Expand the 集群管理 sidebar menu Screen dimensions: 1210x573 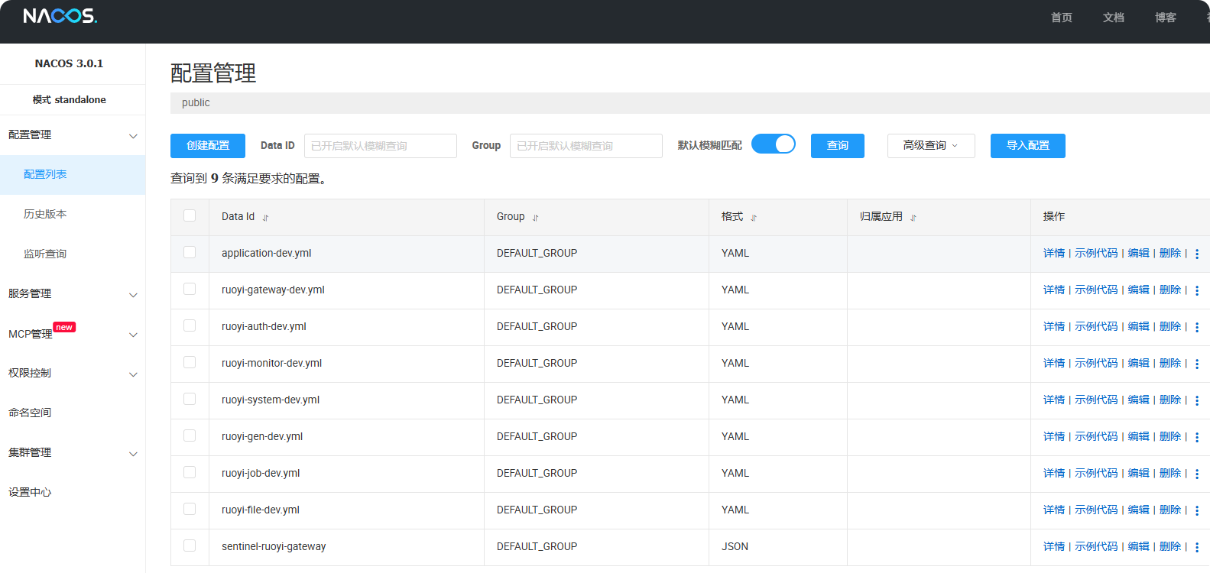click(x=73, y=453)
